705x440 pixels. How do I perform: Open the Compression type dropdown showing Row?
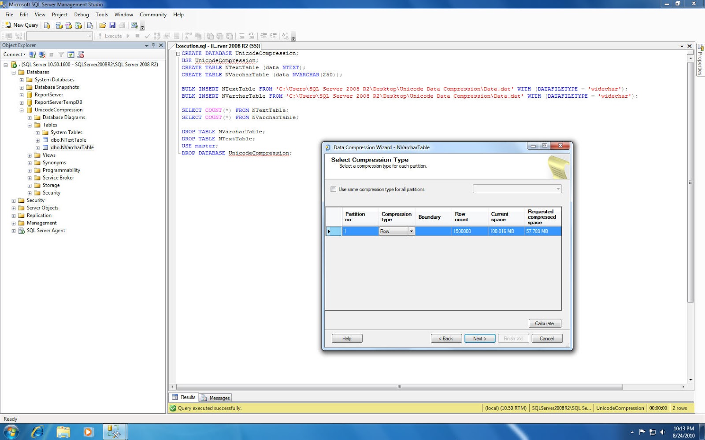(x=411, y=231)
